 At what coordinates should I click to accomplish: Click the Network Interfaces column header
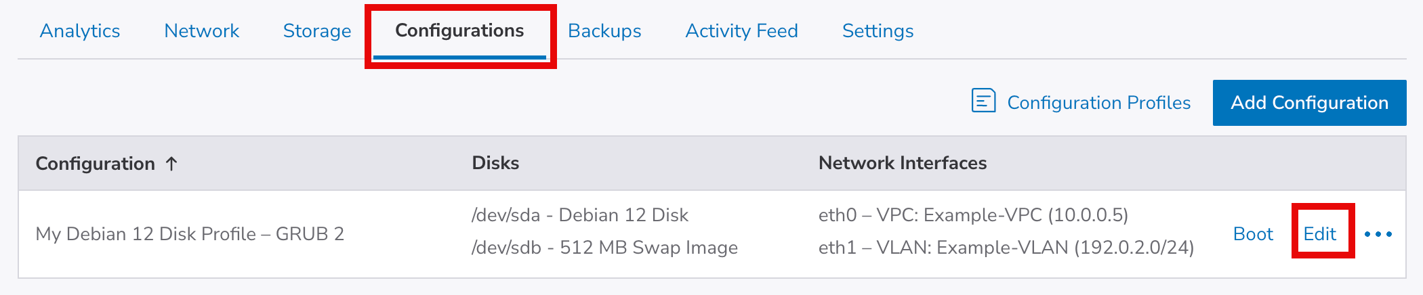(902, 163)
